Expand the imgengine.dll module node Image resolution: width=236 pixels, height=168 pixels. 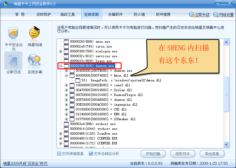click(x=66, y=104)
